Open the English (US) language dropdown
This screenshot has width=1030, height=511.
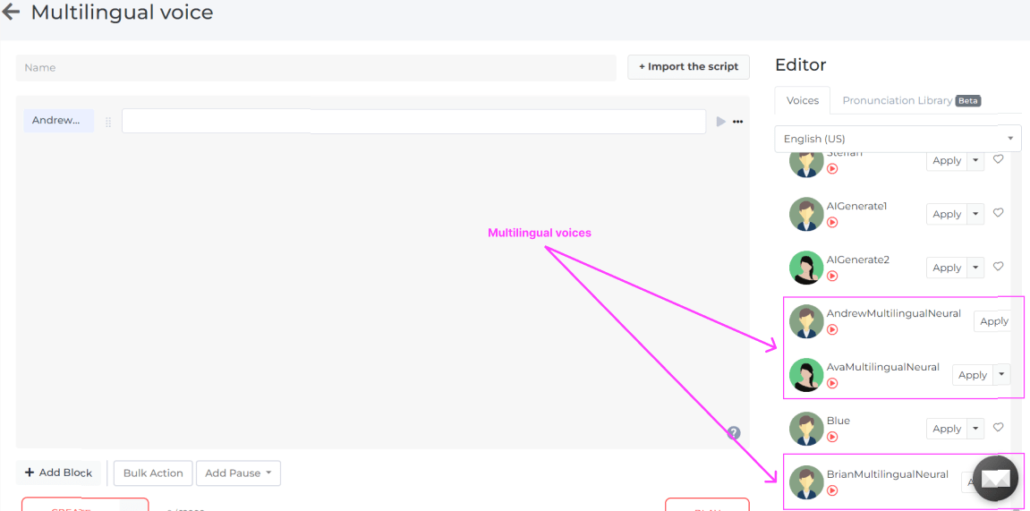click(897, 139)
